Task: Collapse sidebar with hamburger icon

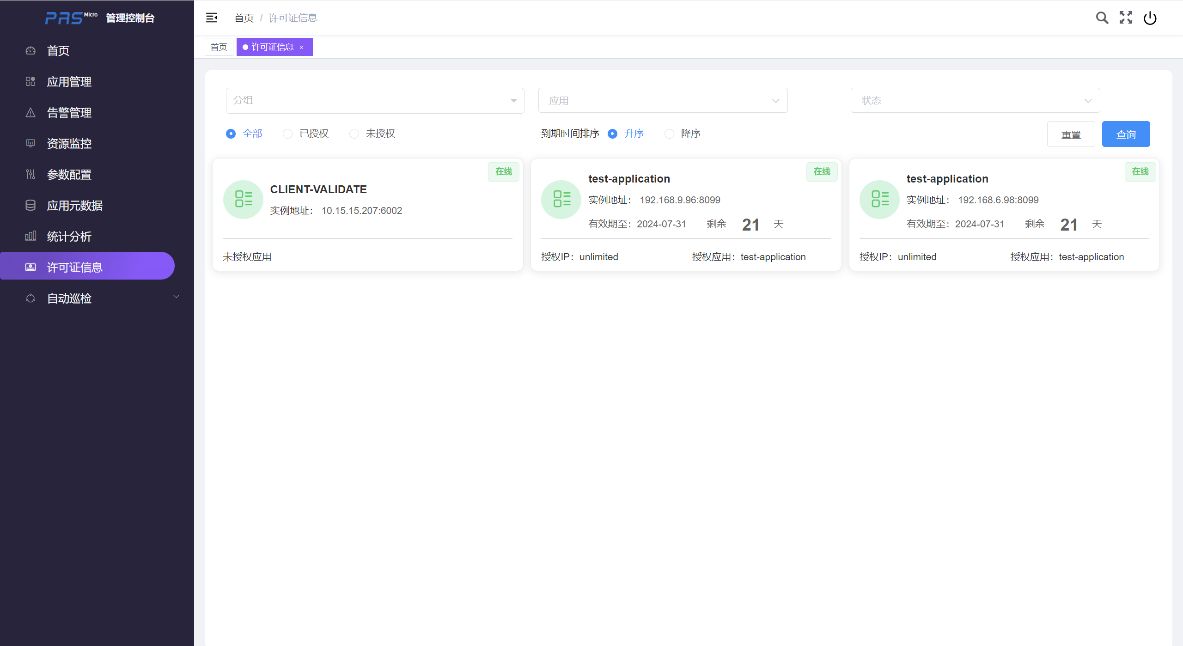Action: tap(212, 18)
